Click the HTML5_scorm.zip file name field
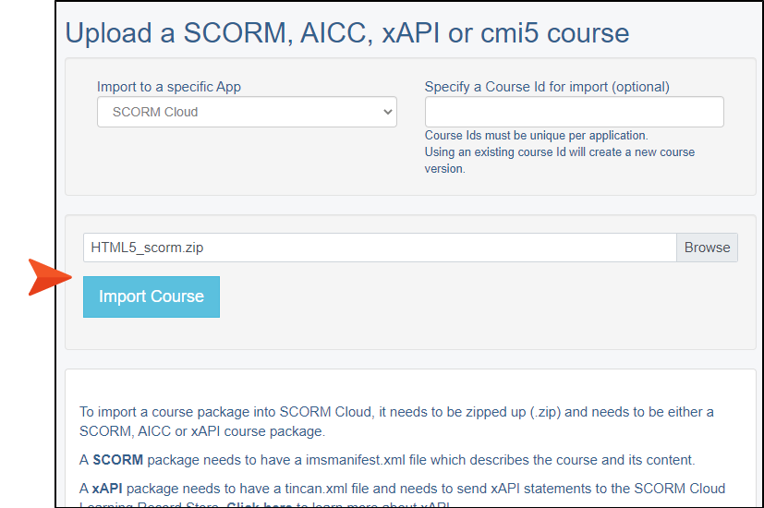The height and width of the screenshot is (508, 764). tap(380, 248)
